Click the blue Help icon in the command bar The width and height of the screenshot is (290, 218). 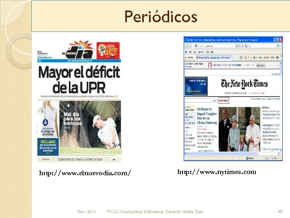click(278, 58)
